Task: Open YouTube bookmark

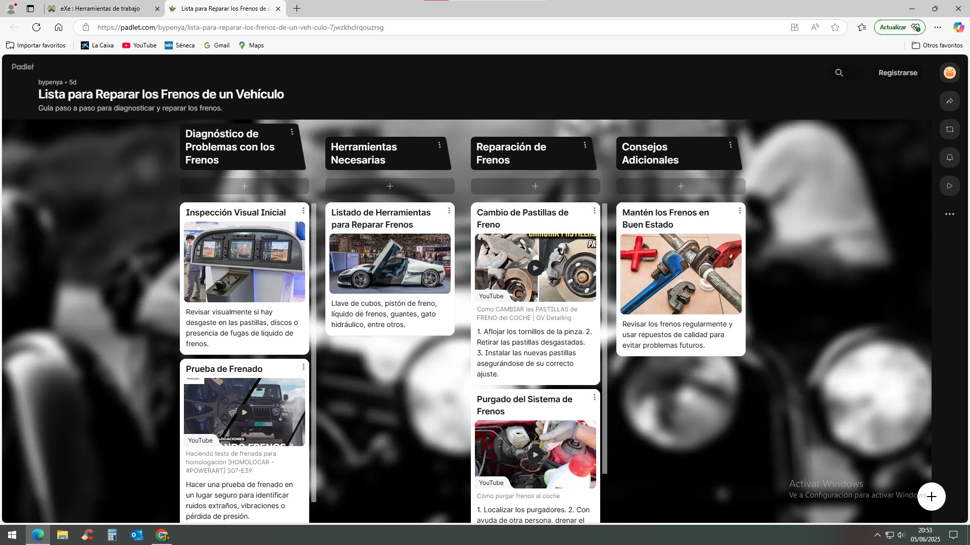Action: tap(139, 45)
